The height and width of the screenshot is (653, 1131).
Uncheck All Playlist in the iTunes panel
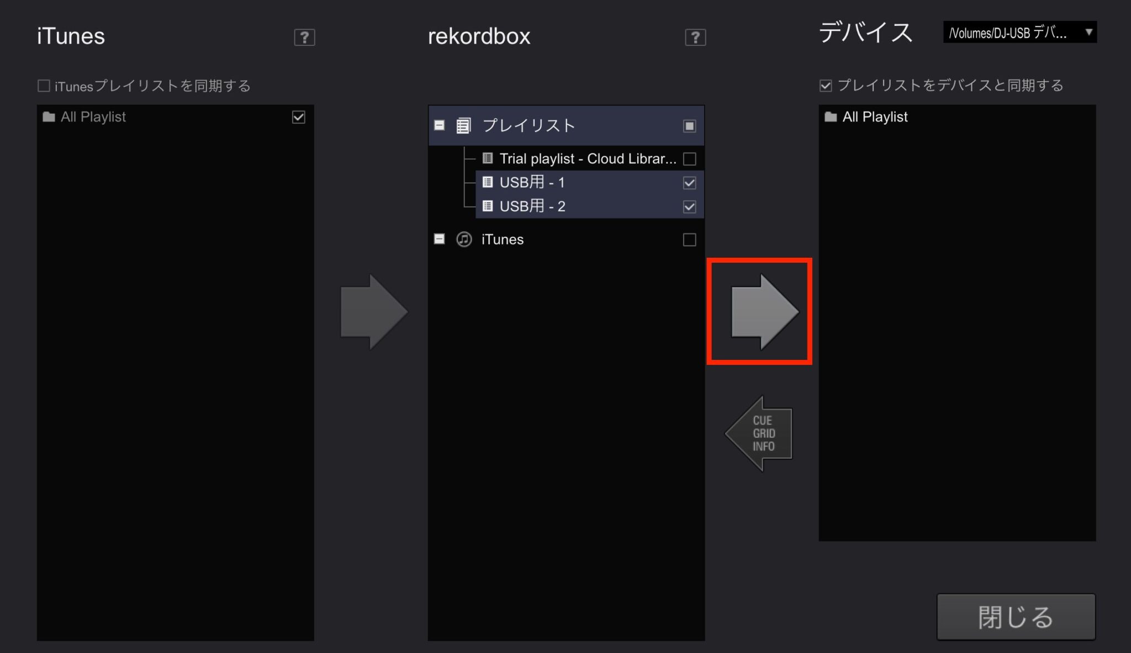tap(298, 116)
